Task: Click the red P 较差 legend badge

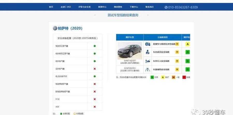Action: pyautogui.click(x=184, y=77)
